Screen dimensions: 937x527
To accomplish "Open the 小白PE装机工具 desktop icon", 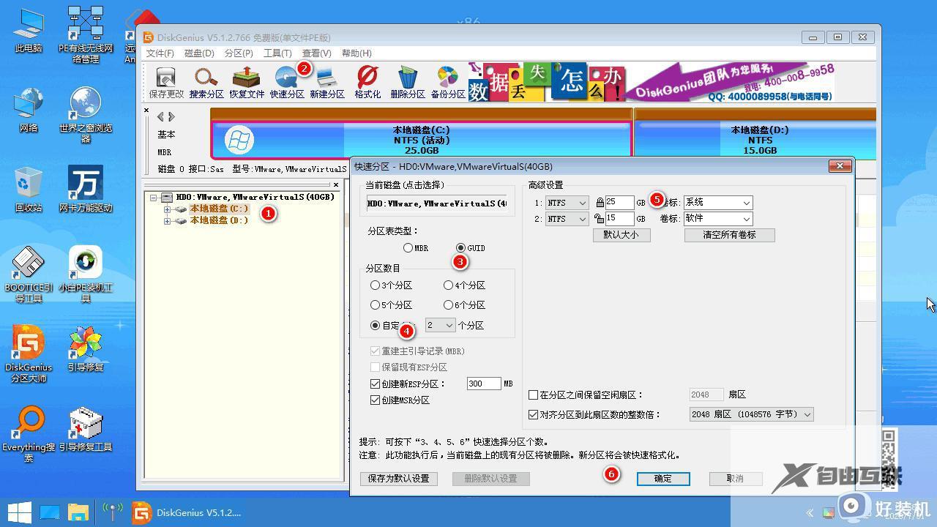I will pyautogui.click(x=86, y=274).
